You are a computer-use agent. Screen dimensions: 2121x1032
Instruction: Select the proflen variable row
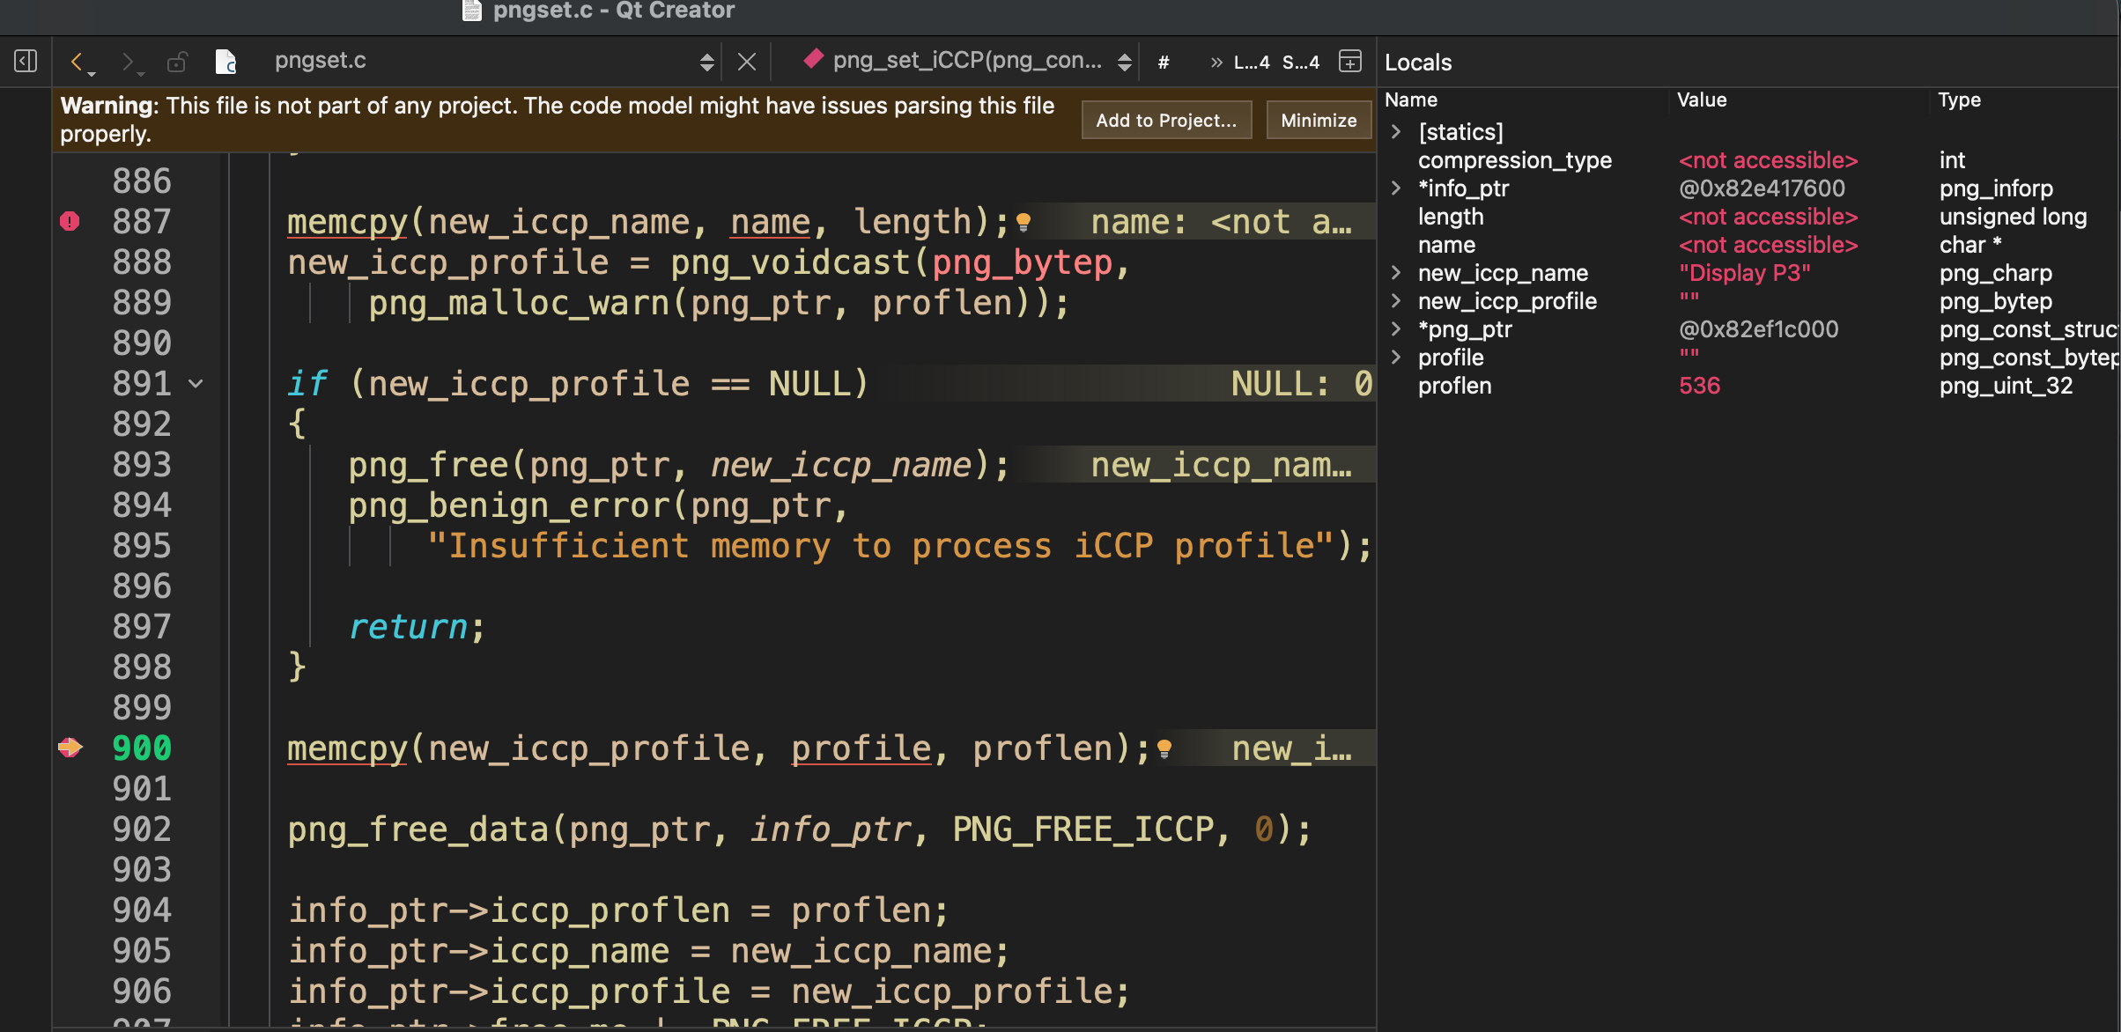point(1455,386)
